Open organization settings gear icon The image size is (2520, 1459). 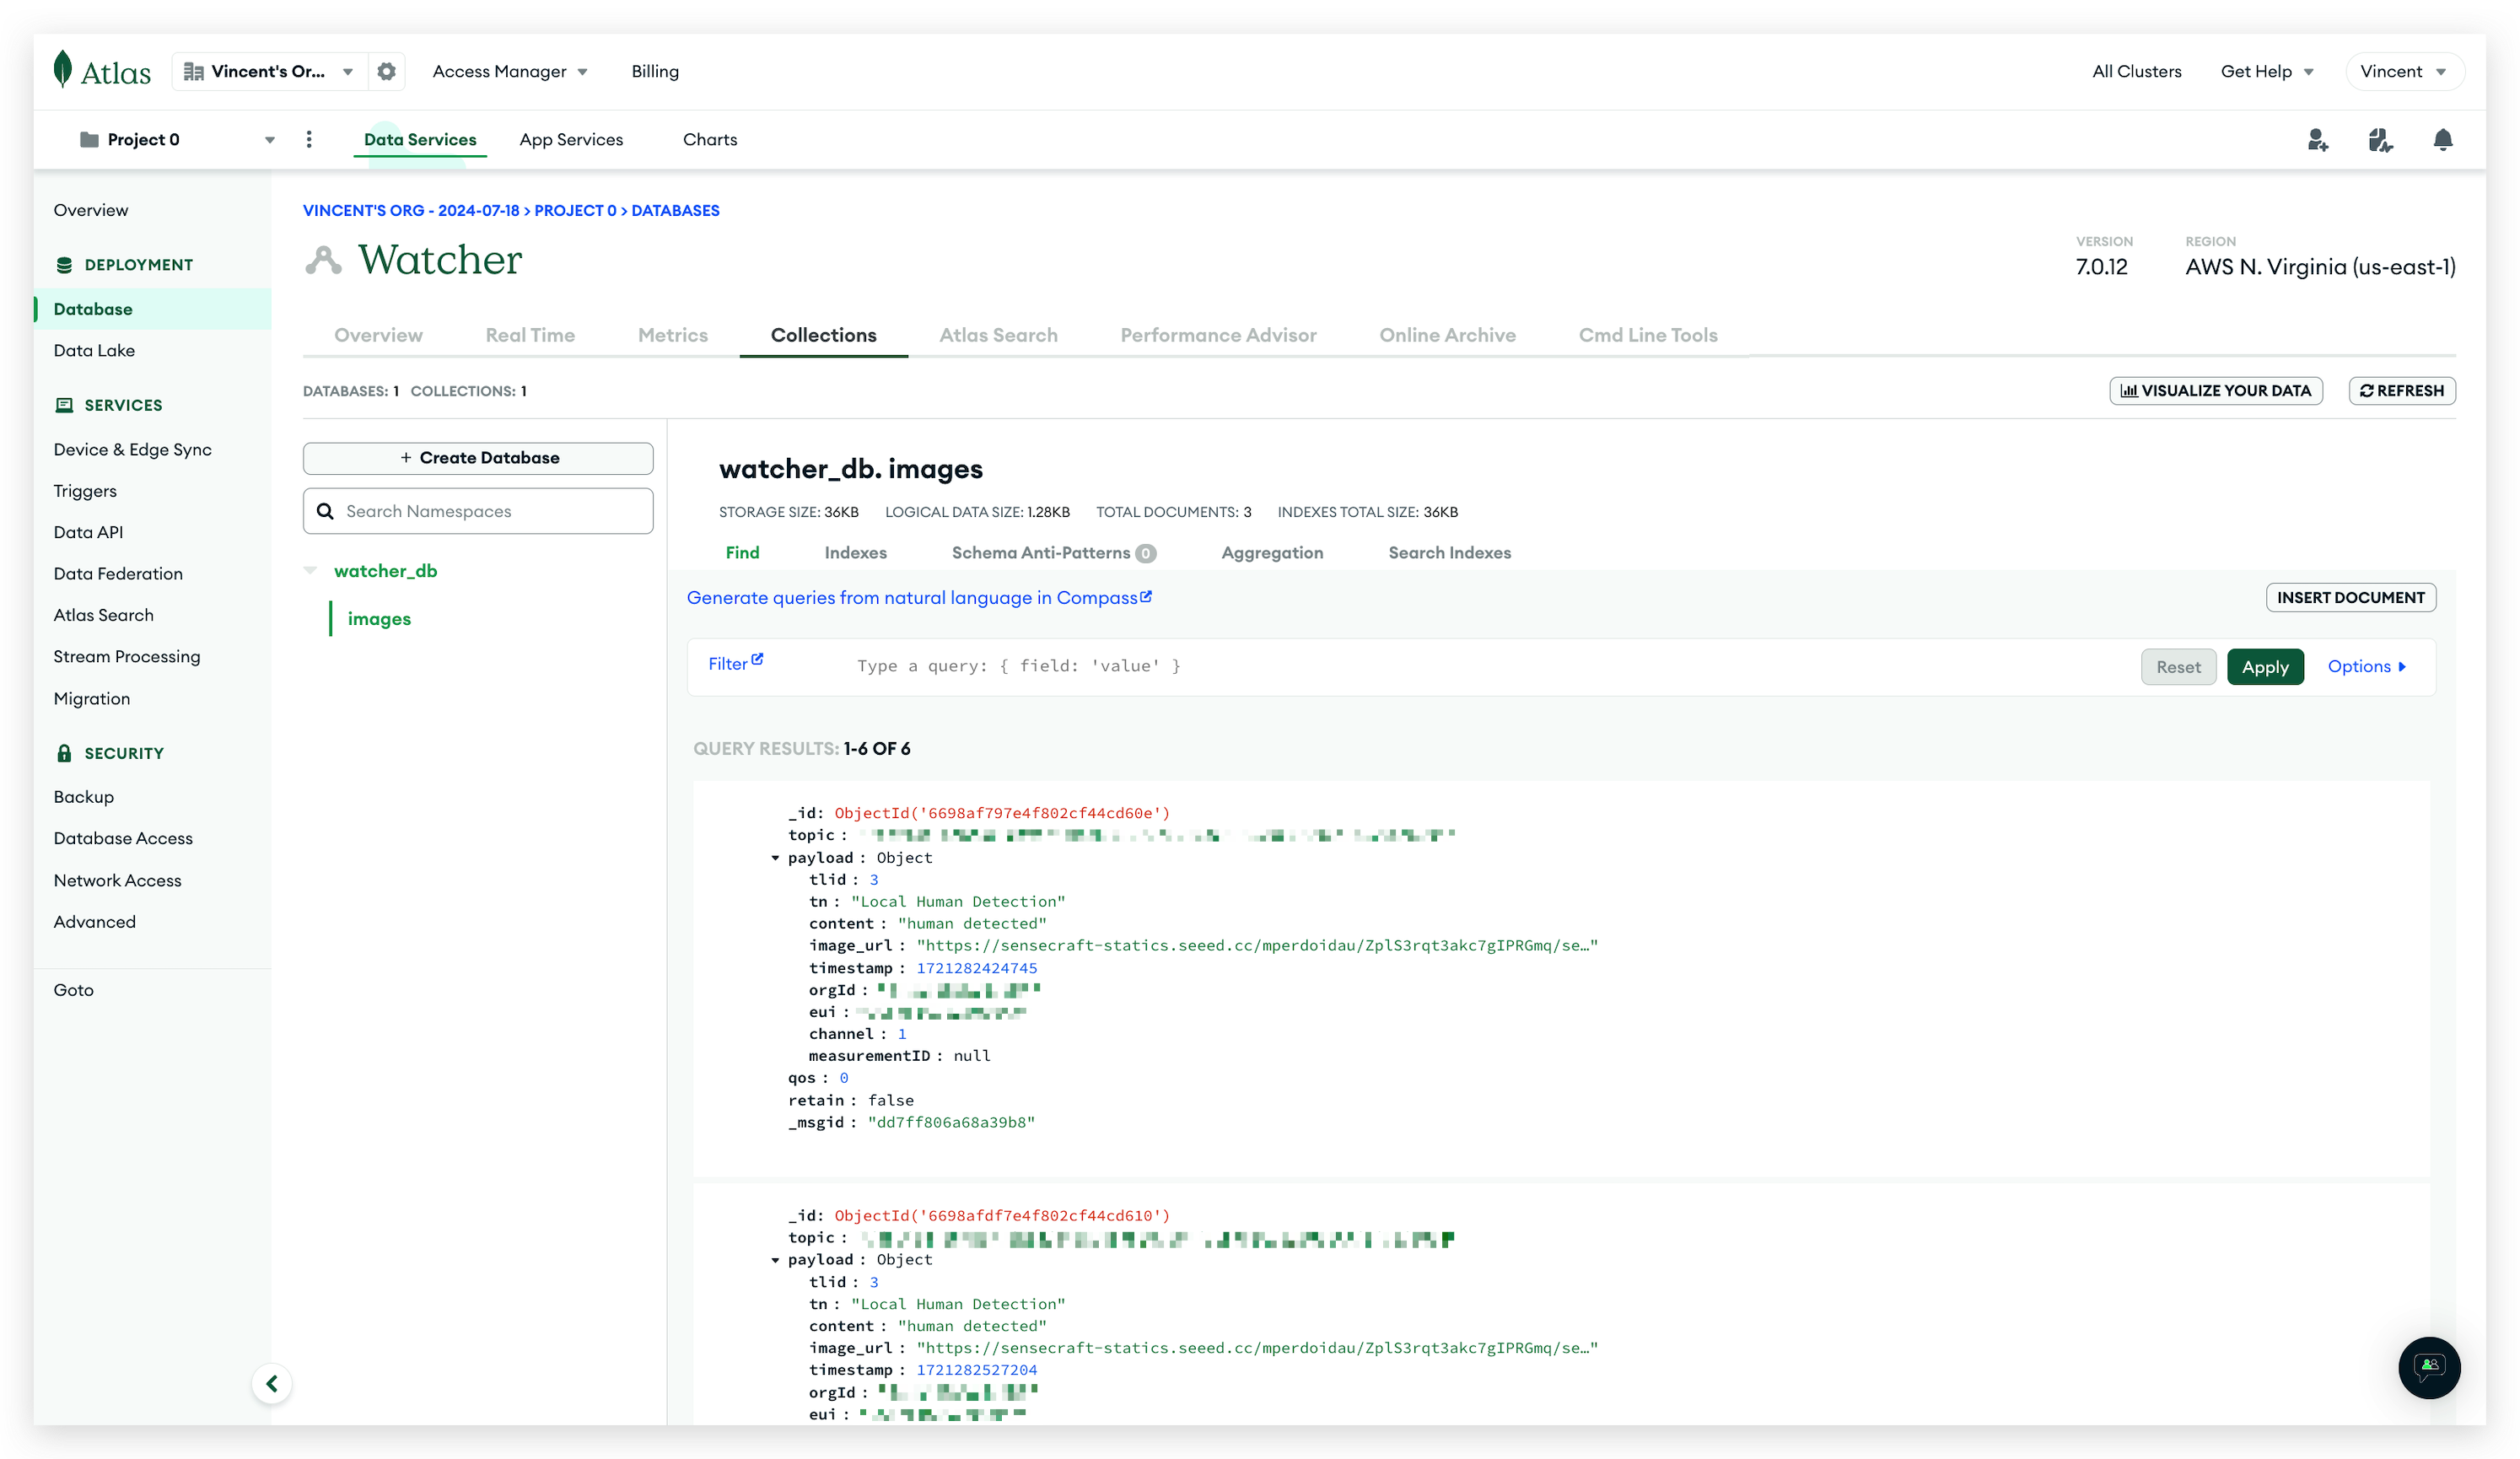(387, 71)
